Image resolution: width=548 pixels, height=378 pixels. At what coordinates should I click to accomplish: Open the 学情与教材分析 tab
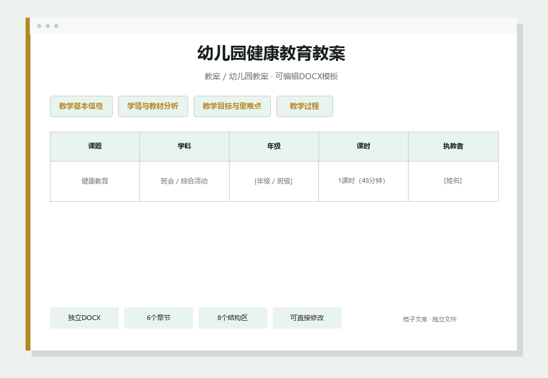(x=153, y=107)
